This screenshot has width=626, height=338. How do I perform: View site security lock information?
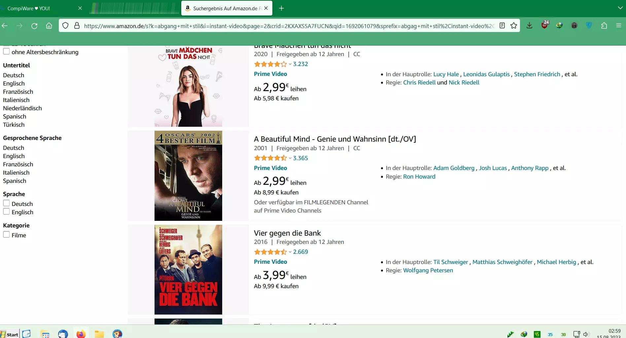(x=77, y=26)
